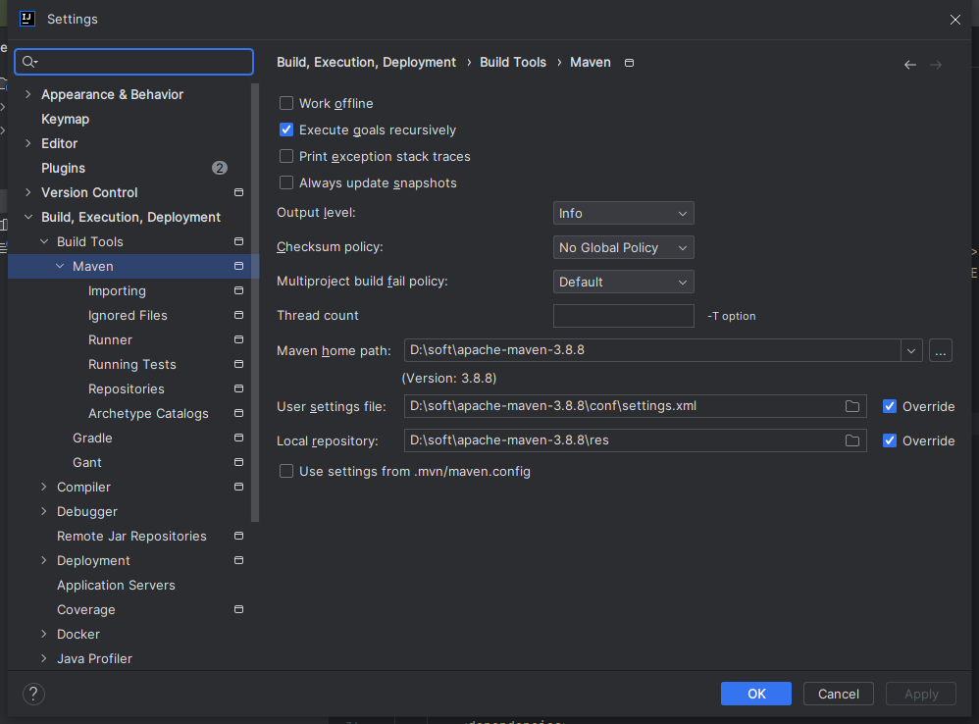
Task: Click the project-level icon beside Gradle
Action: (x=238, y=438)
